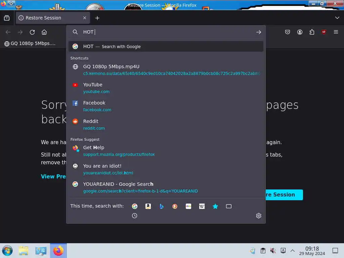344x258 pixels.
Task: Open GQ 1080p 5Mbps.mp4U shortcut result
Action: click(166, 70)
